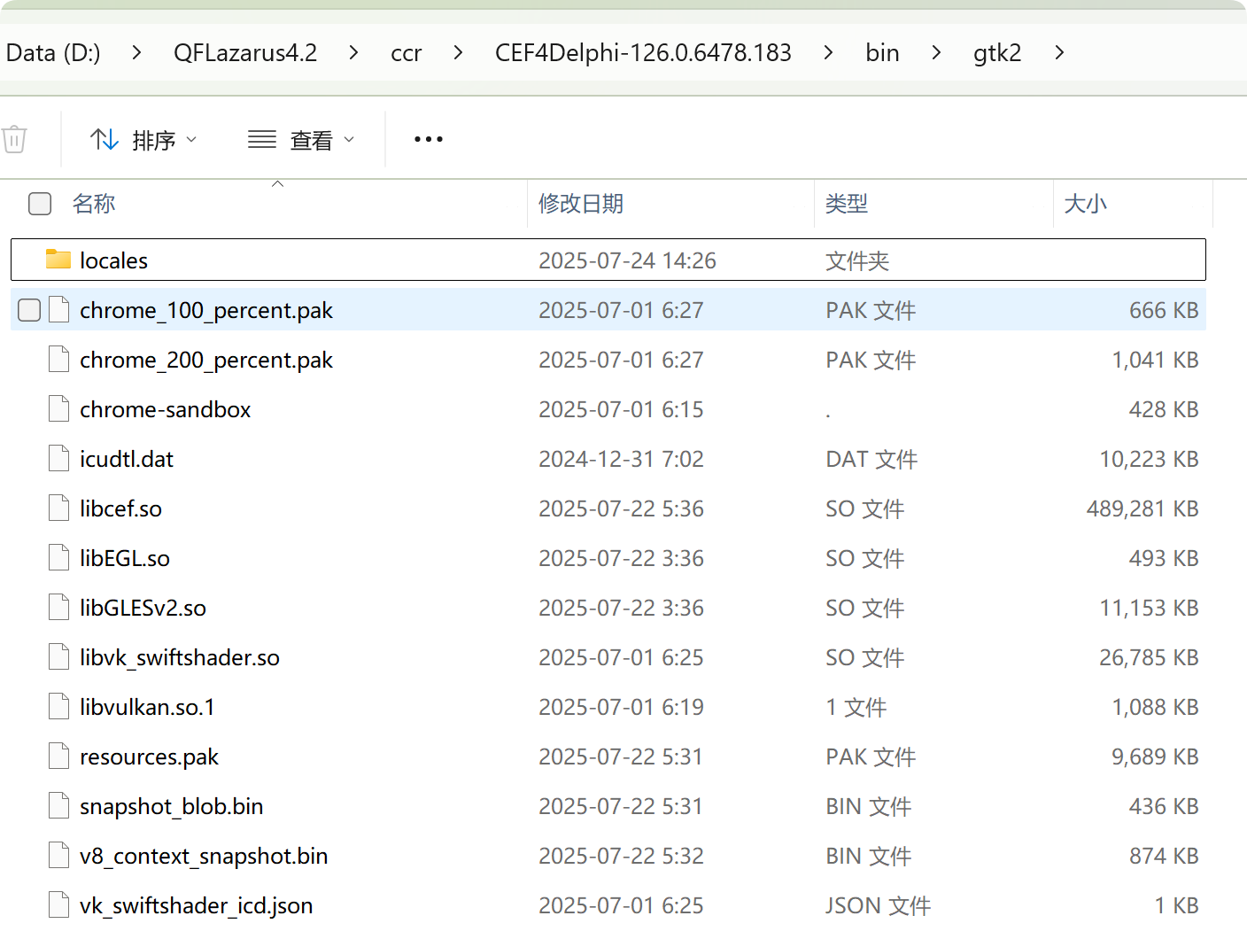Click the DAT 文件 type cell

(x=871, y=459)
